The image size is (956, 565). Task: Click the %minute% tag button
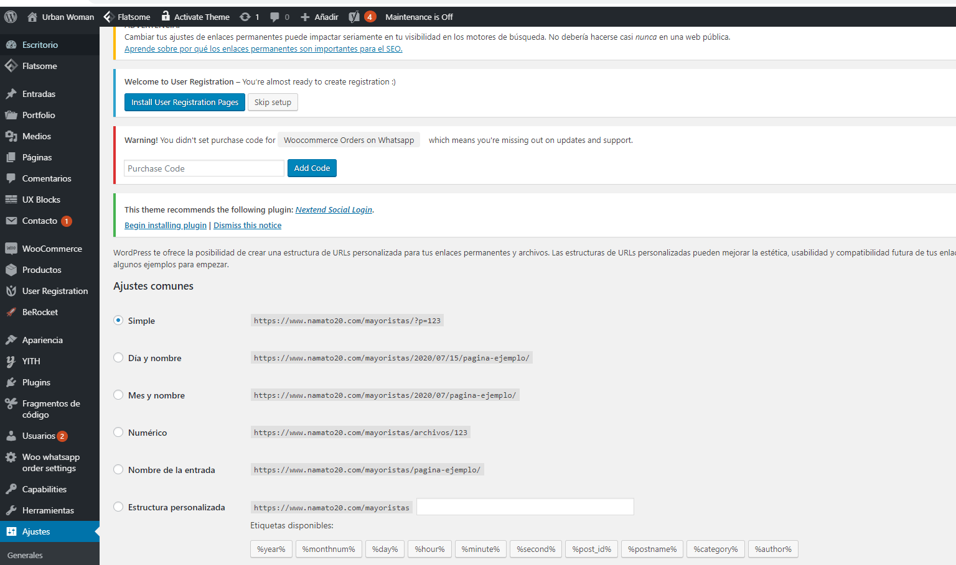[x=480, y=549]
